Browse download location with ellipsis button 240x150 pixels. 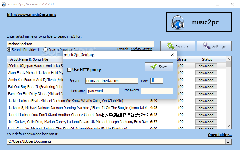click(229, 142)
